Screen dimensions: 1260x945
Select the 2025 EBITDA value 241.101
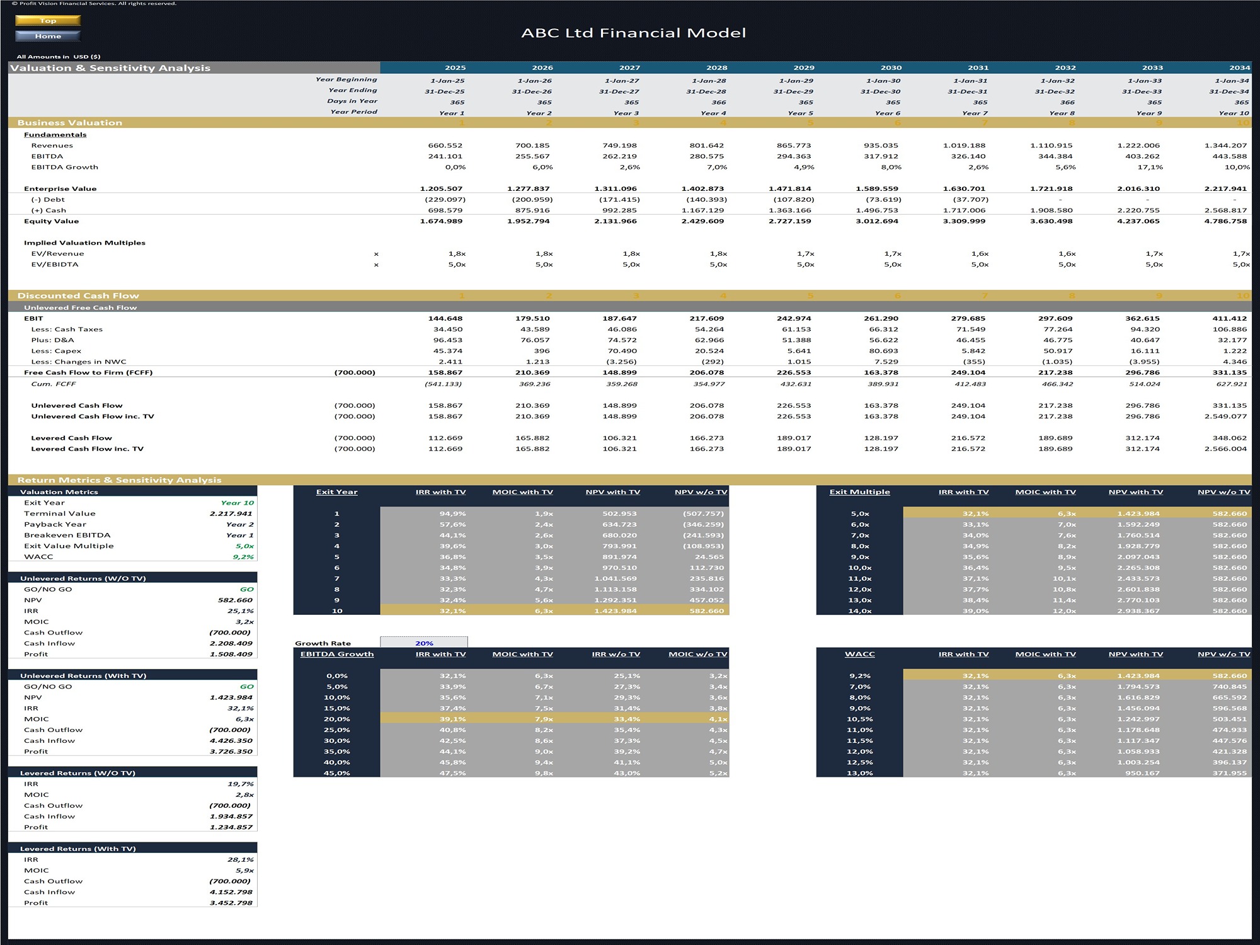pos(445,156)
